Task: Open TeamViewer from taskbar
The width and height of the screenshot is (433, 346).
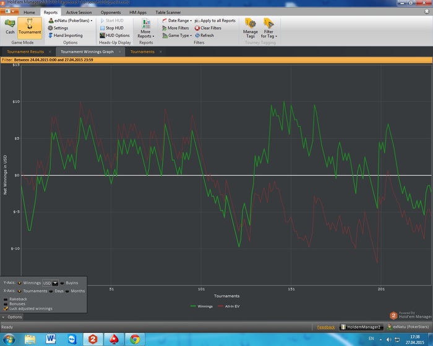Action: [x=72, y=339]
